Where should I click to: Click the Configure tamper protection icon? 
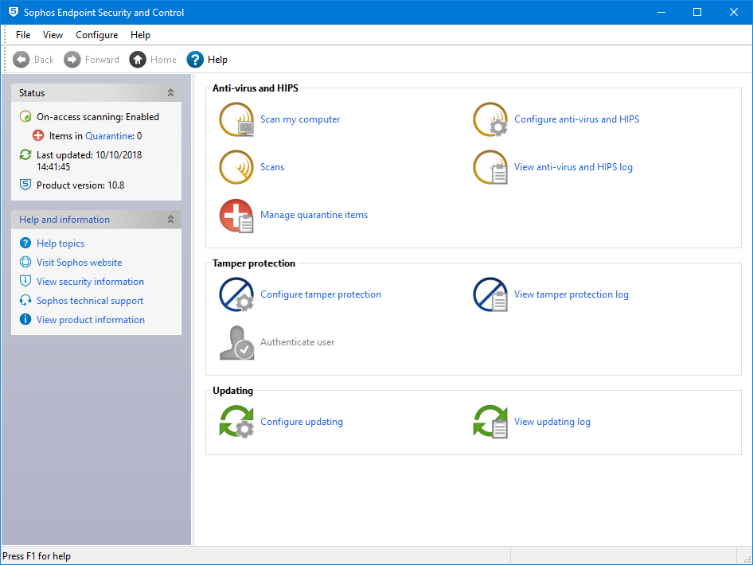coord(236,295)
